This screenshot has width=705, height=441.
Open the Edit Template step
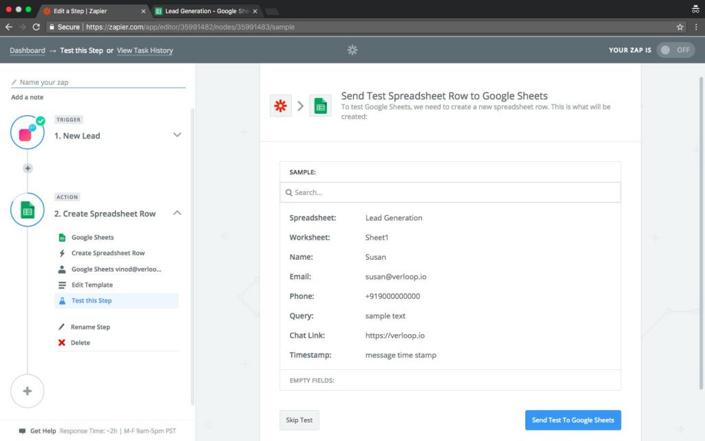(92, 285)
